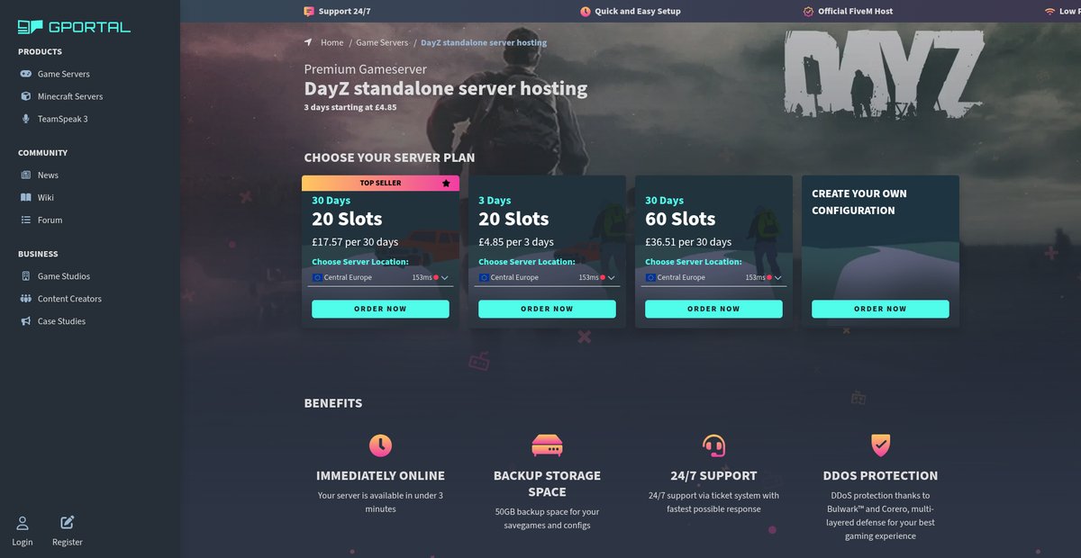Screen dimensions: 1081x558
Task: Click the Immediately Online clock icon
Action: [380, 445]
